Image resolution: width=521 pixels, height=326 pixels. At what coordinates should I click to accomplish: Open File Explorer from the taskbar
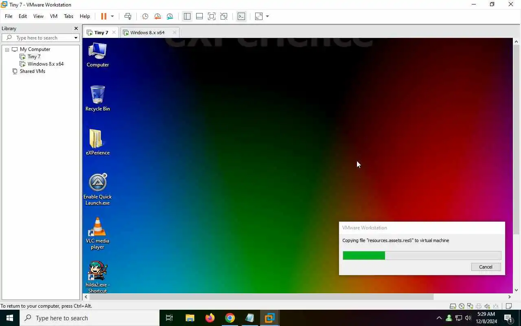tap(190, 318)
